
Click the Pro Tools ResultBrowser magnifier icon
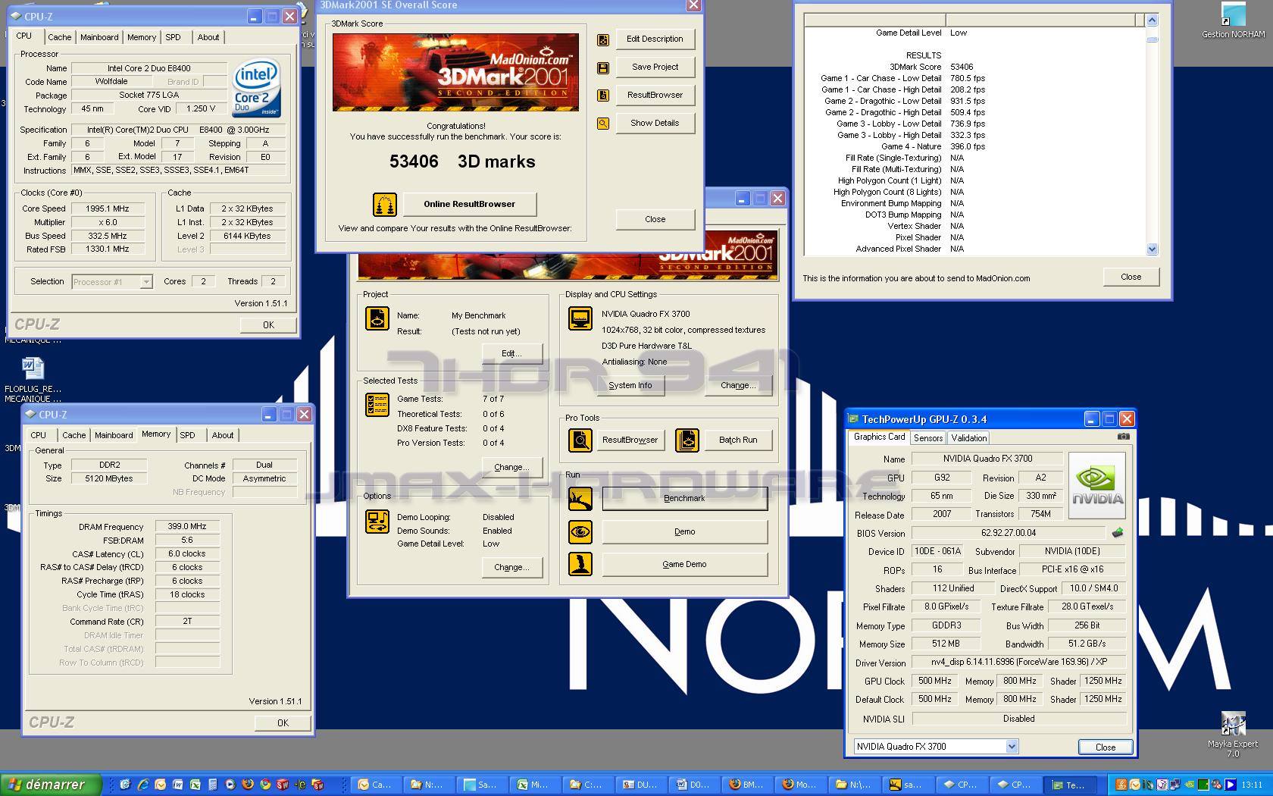click(580, 440)
